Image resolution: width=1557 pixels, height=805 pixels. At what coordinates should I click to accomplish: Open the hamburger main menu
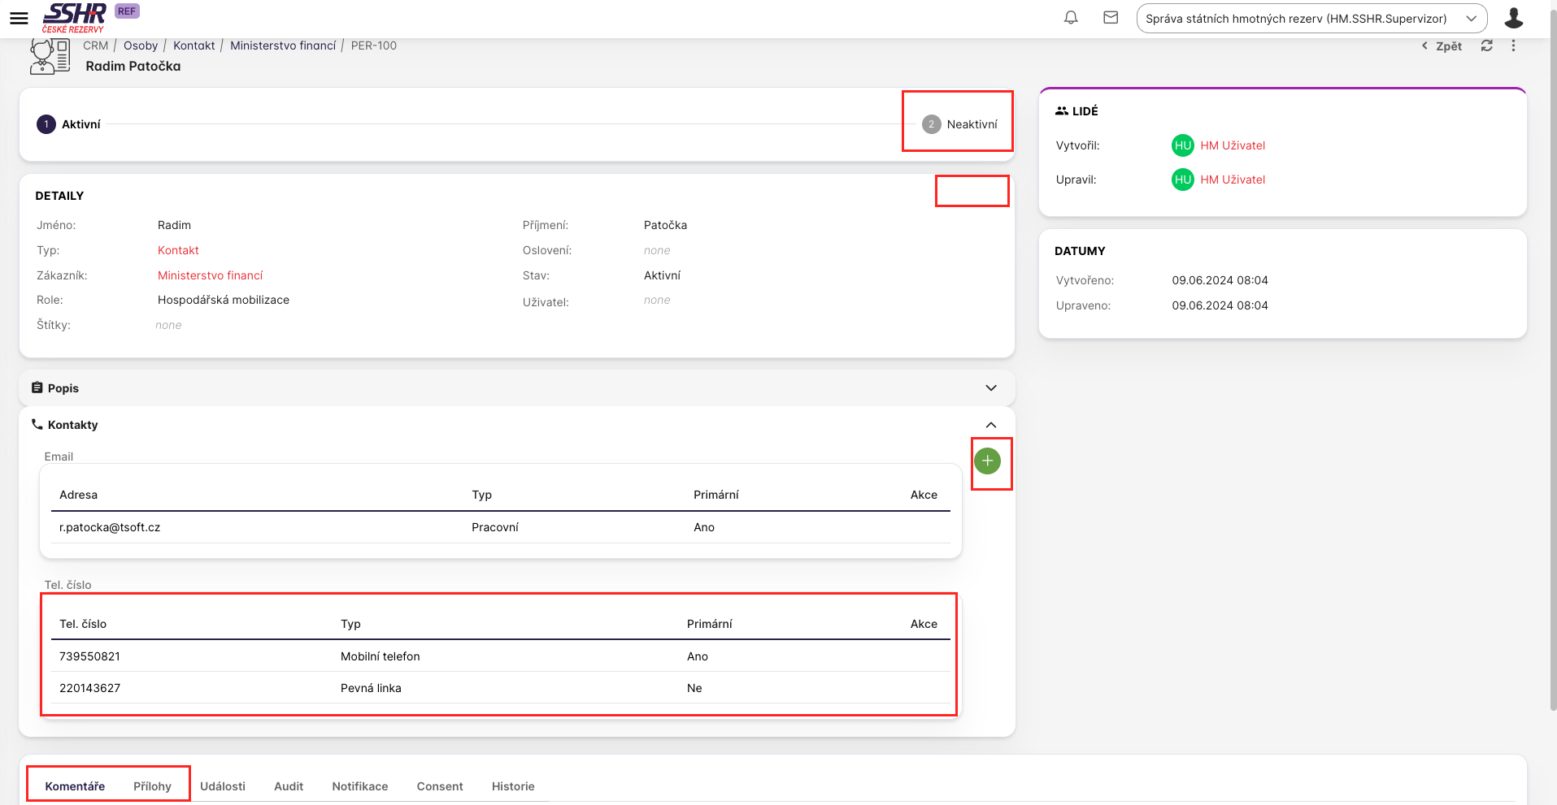pos(19,18)
